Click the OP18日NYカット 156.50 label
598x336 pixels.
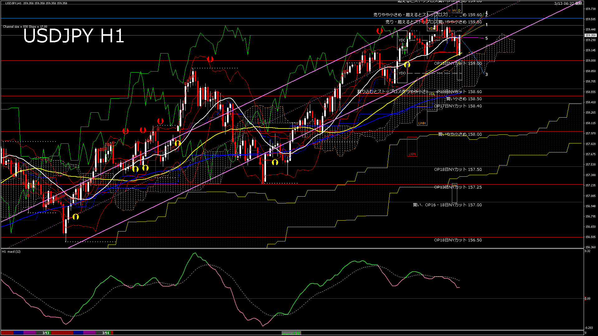pyautogui.click(x=458, y=240)
